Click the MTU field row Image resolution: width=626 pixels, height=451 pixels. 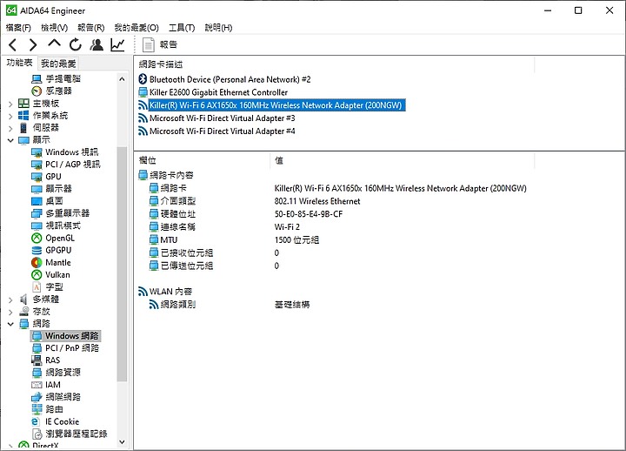coord(169,240)
